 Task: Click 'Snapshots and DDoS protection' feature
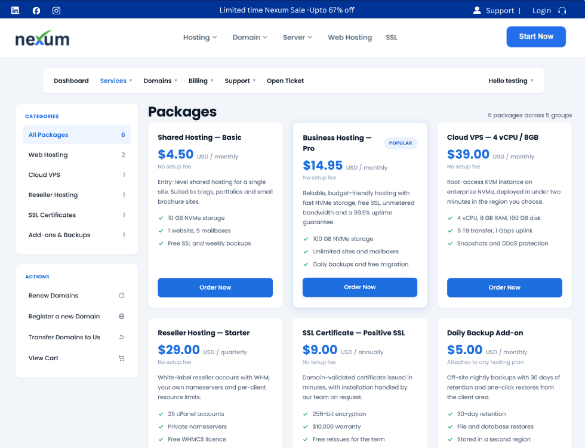pyautogui.click(x=503, y=244)
